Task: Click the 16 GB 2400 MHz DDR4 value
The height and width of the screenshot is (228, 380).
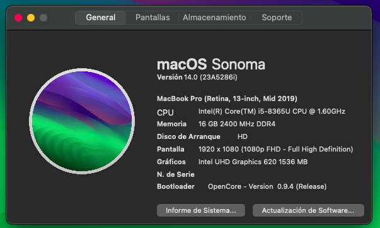Action: (x=237, y=124)
